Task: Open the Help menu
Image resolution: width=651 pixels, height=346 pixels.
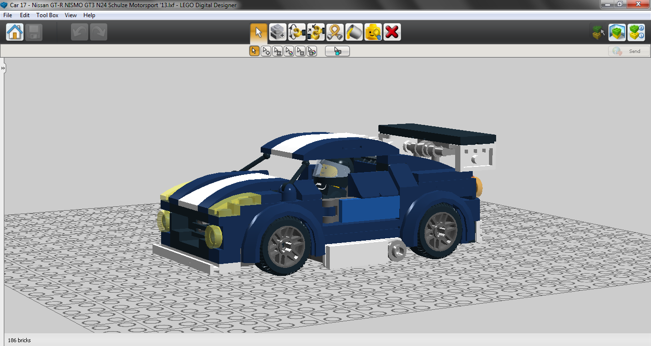Action: click(x=90, y=15)
